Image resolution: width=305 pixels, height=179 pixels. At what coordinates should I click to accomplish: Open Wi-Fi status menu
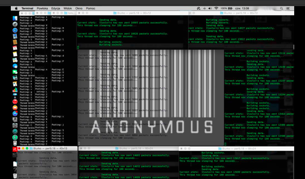[216, 8]
